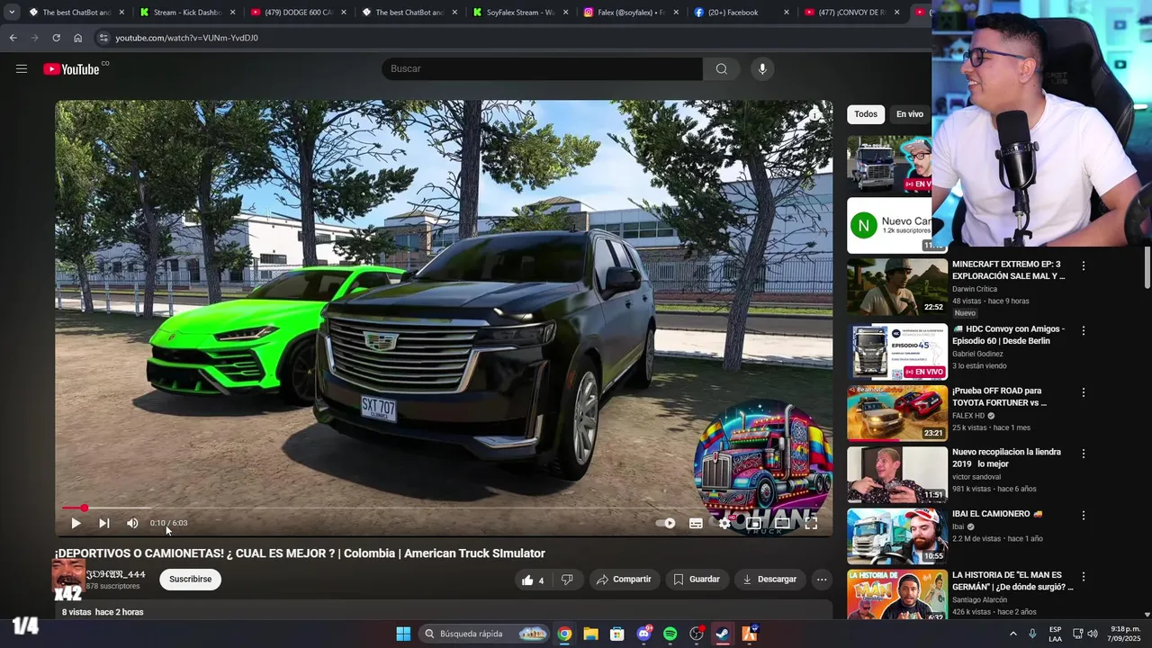1152x648 pixels.
Task: Click the search magnifier button
Action: 722,68
